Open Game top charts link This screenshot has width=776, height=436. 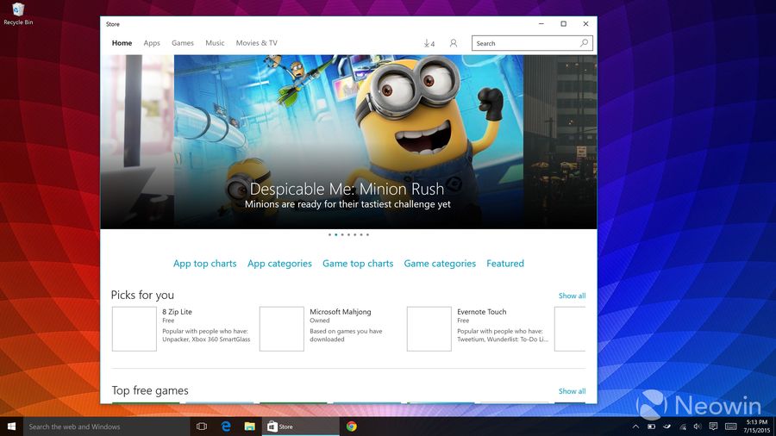[358, 264]
